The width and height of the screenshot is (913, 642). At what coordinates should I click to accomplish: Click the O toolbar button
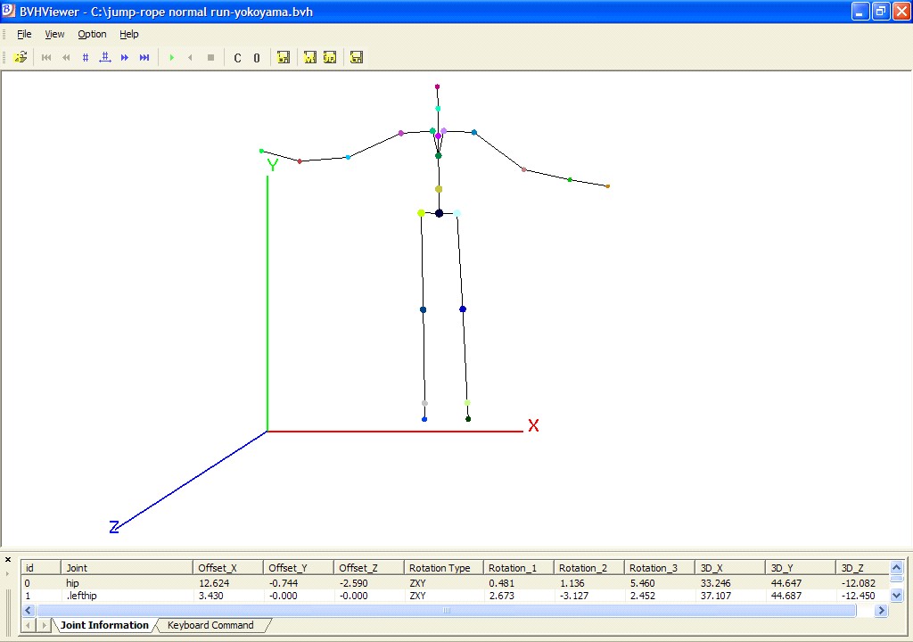(257, 58)
